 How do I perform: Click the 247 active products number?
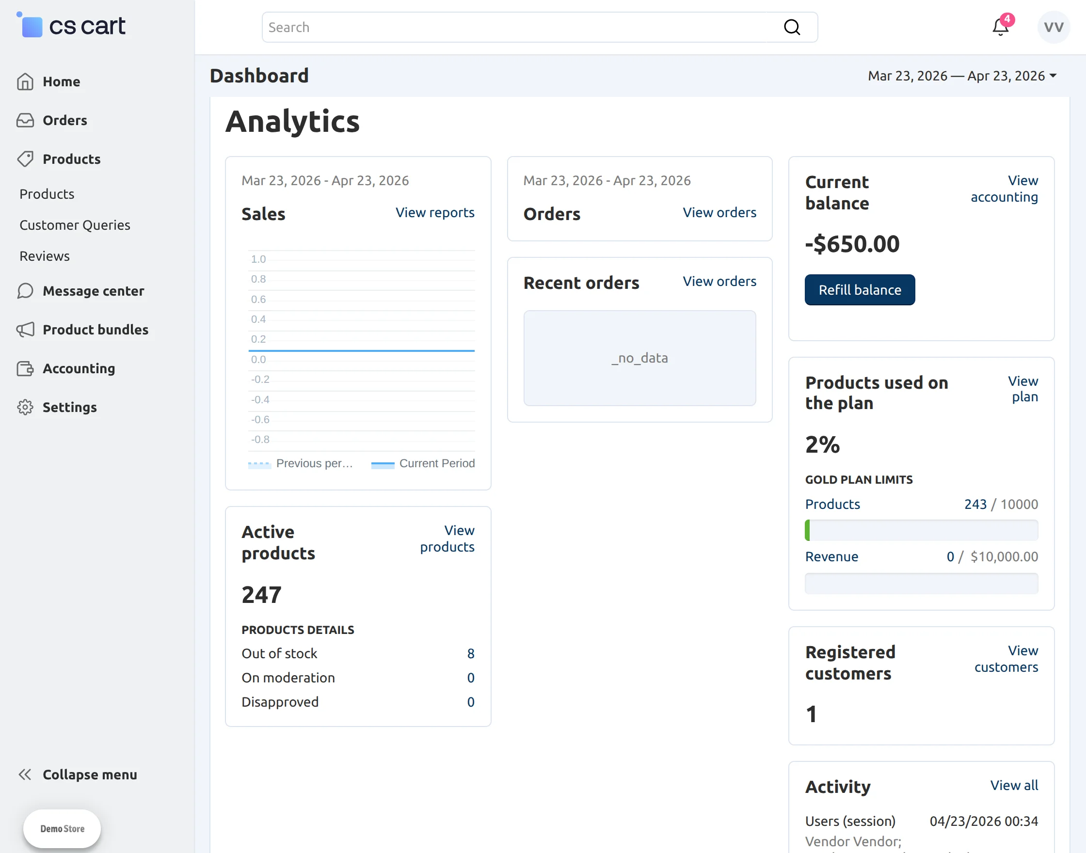coord(262,594)
